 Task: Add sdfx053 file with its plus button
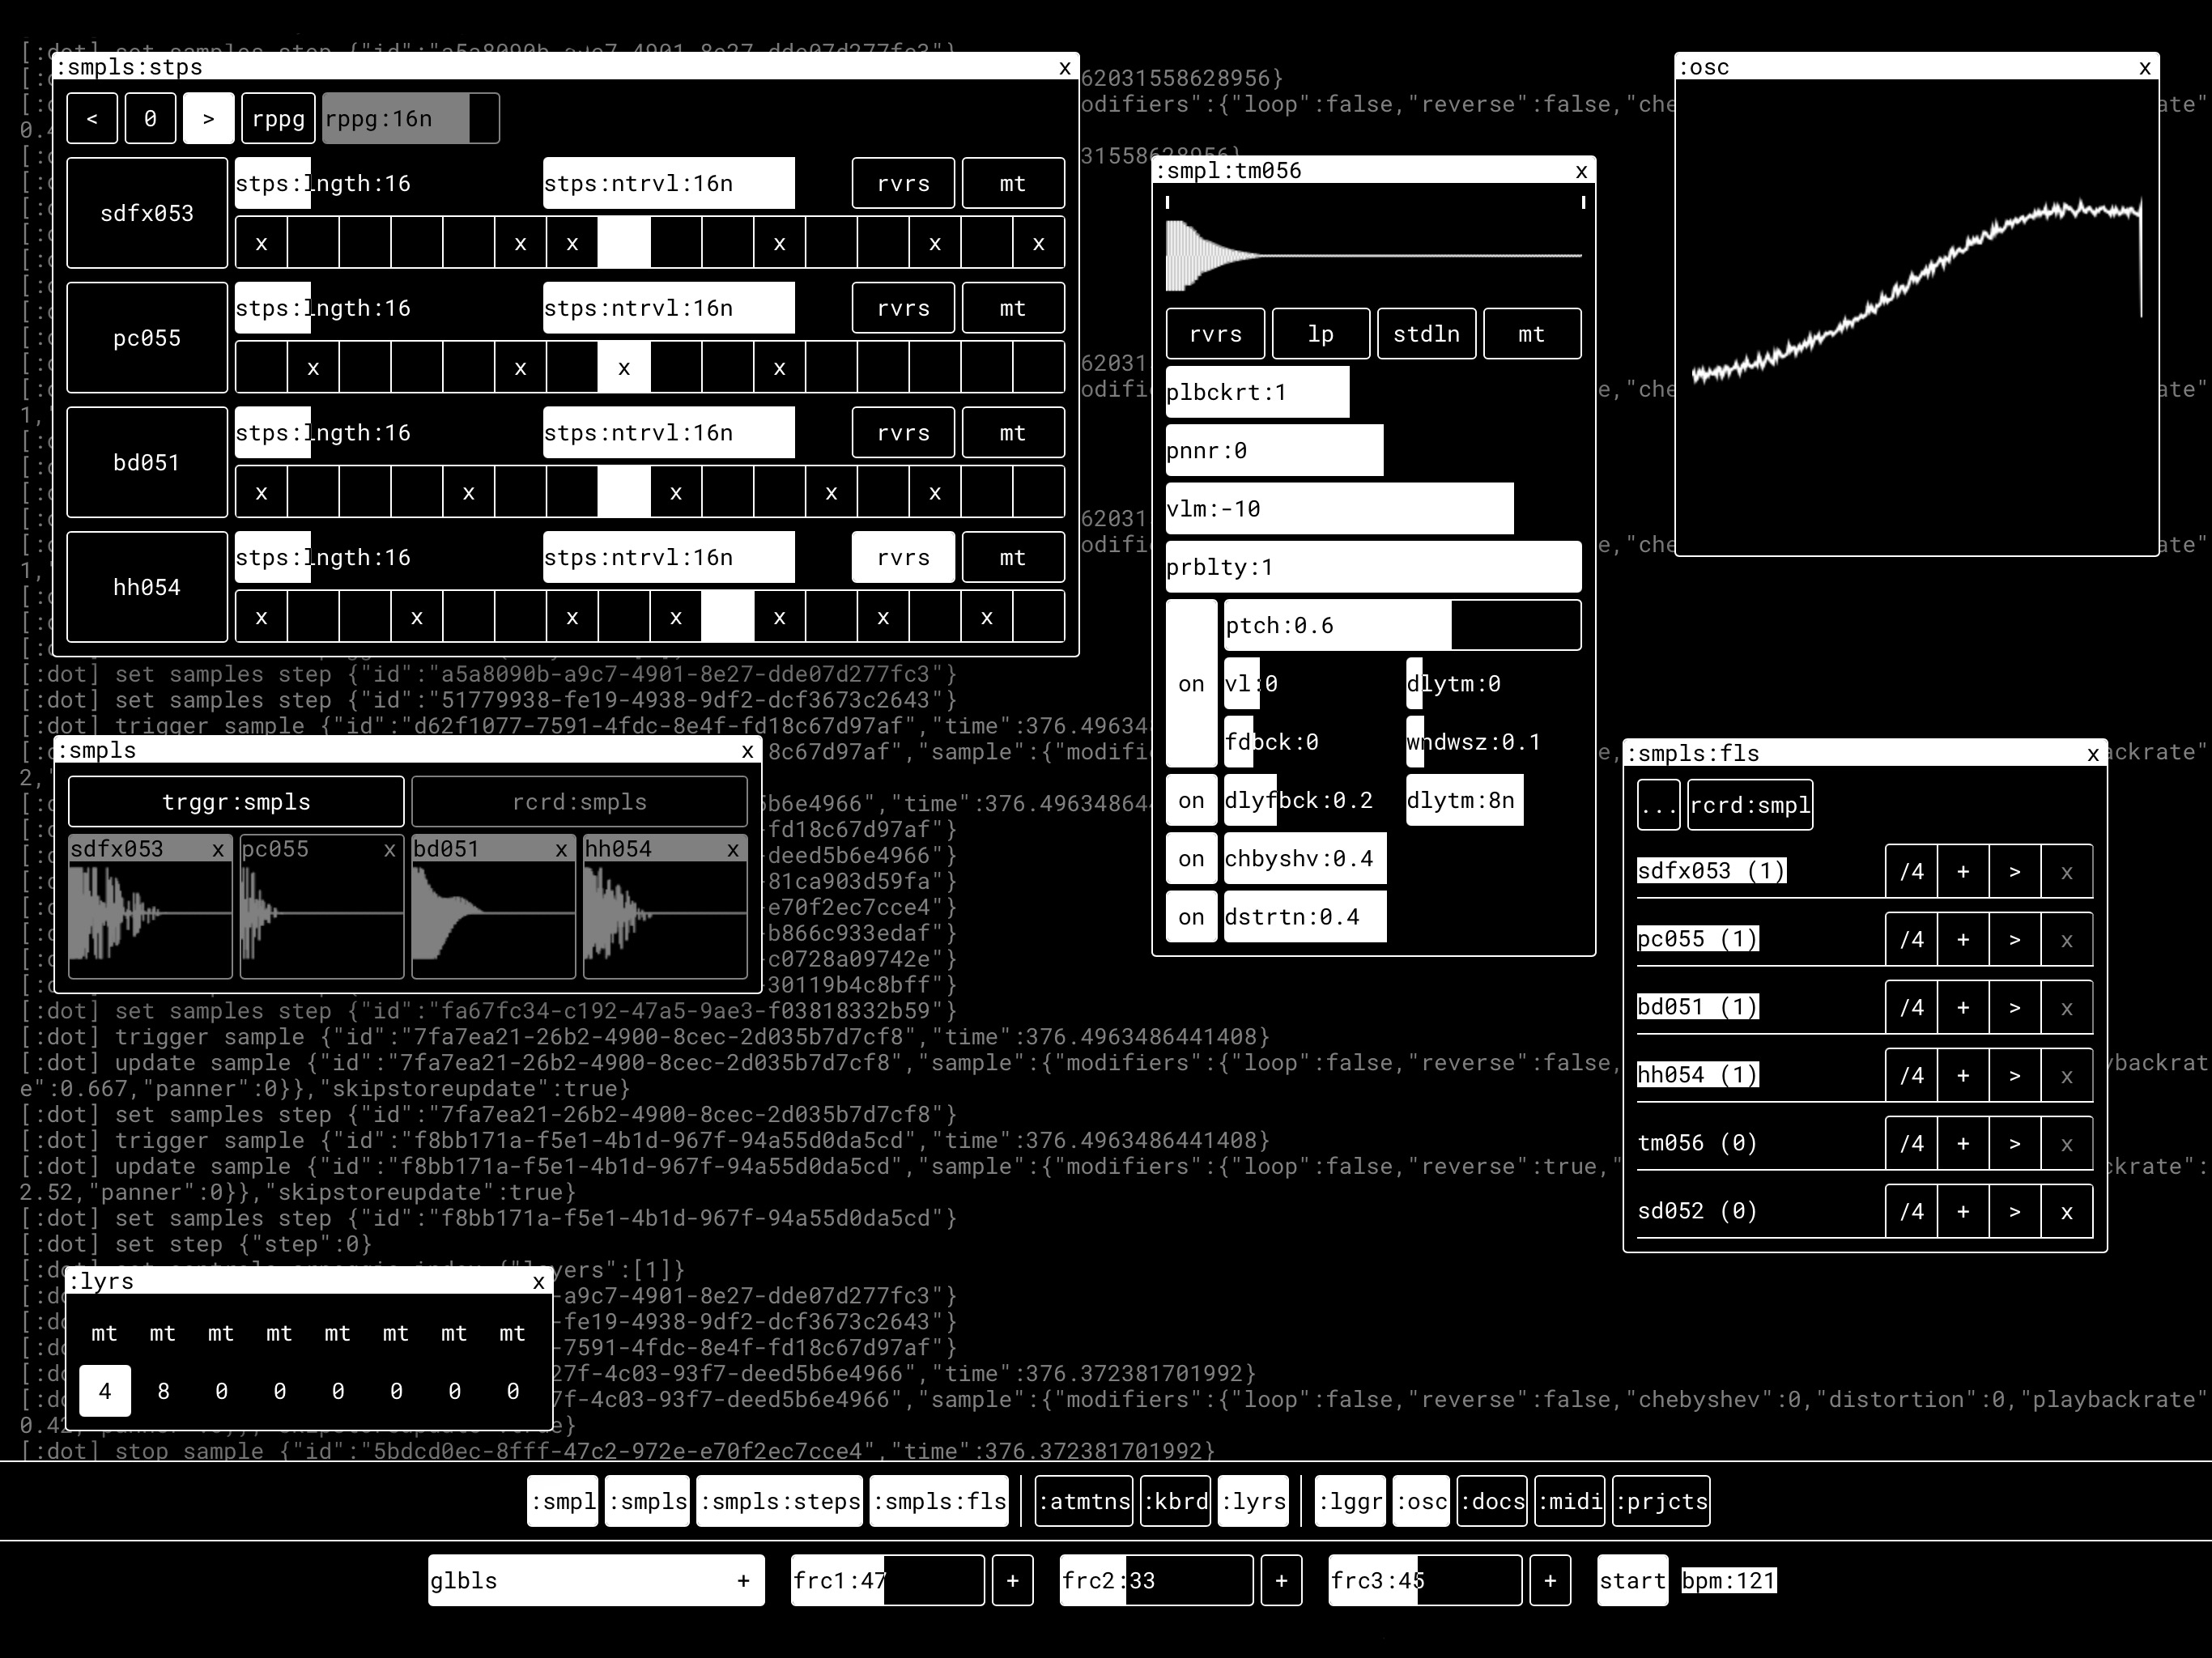(1963, 871)
